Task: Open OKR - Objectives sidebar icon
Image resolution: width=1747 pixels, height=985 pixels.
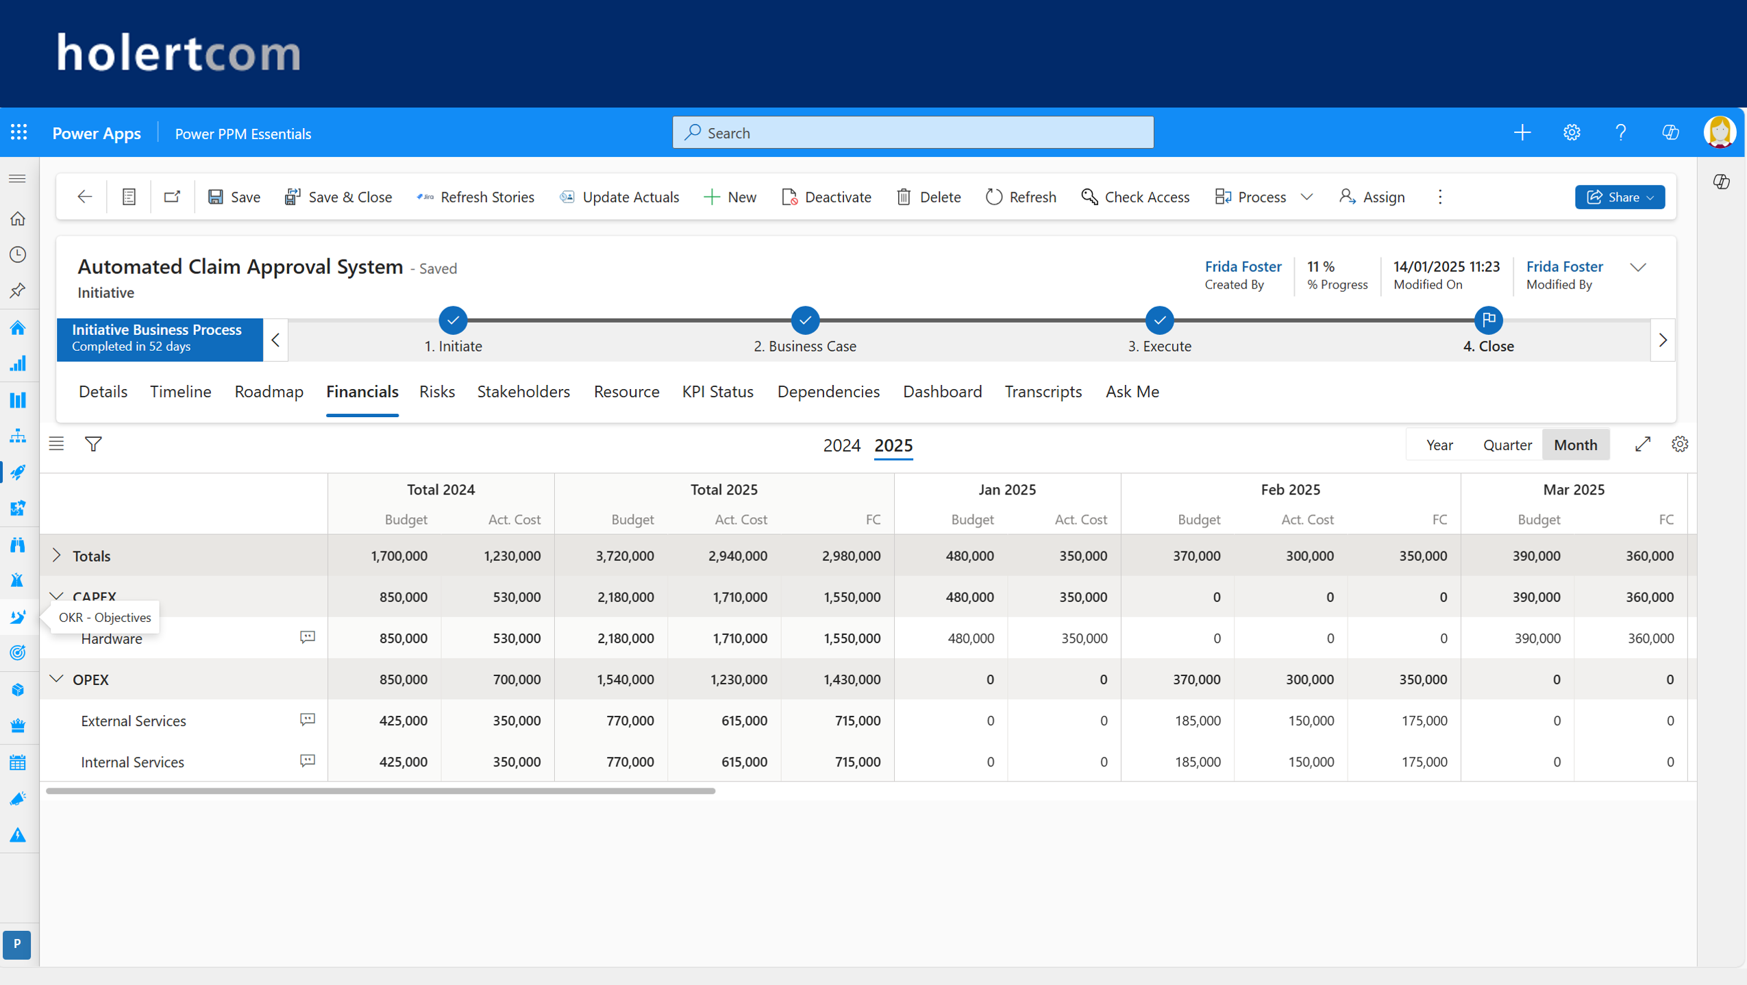Action: 18,617
